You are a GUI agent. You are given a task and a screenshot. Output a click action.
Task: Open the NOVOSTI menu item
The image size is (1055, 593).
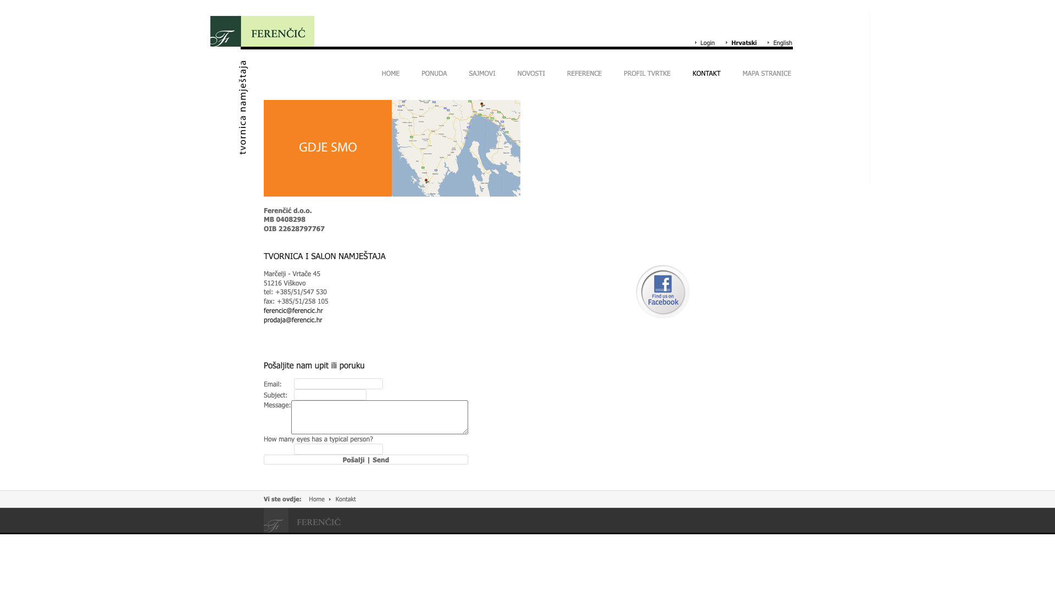531,74
